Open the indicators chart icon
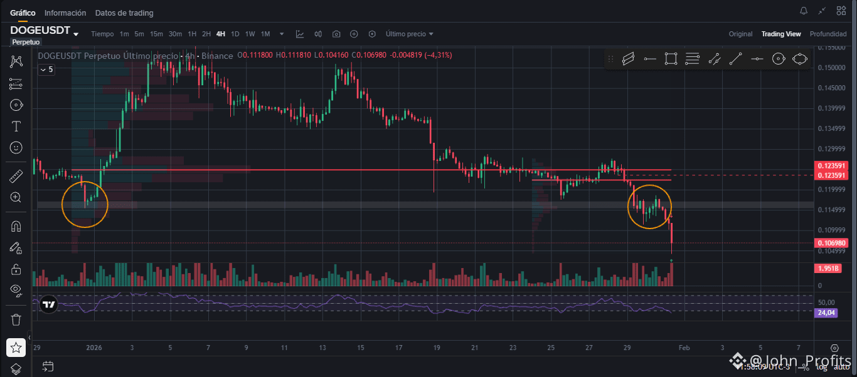 click(x=300, y=34)
